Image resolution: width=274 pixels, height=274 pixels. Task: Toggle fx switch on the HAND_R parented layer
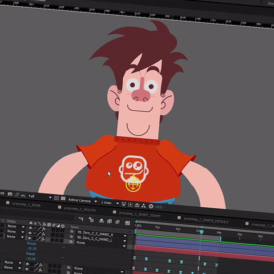tap(44, 229)
